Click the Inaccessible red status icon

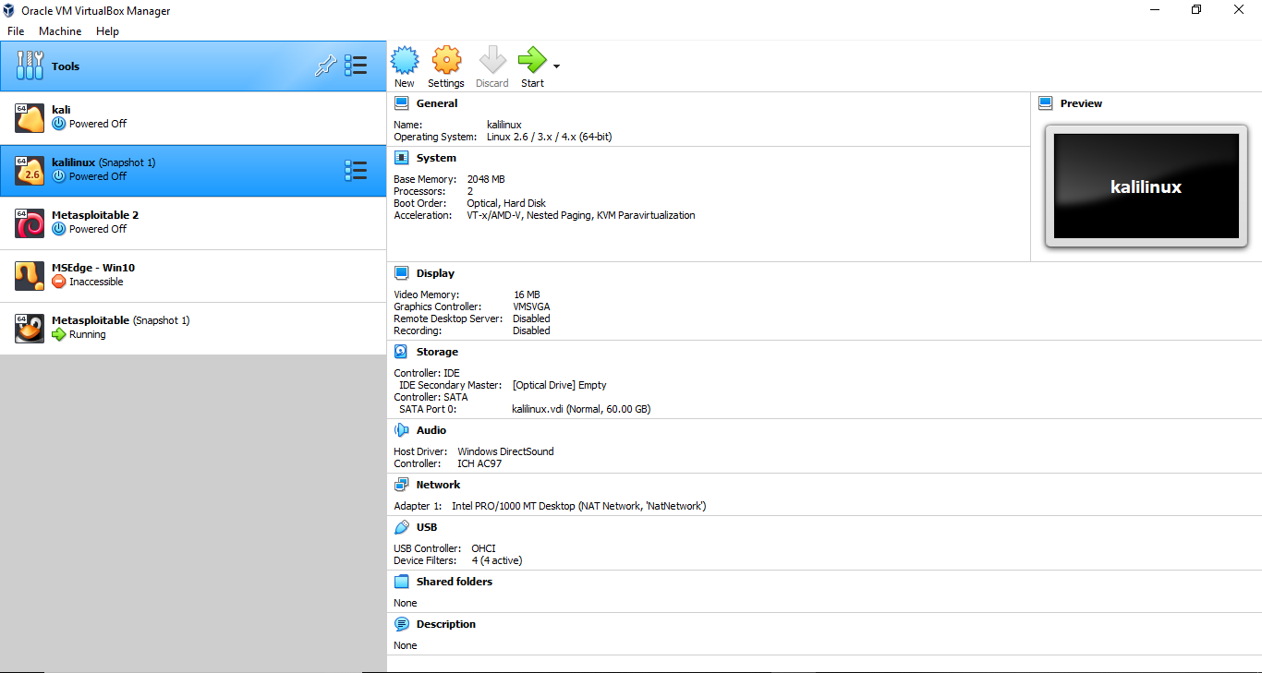(59, 282)
